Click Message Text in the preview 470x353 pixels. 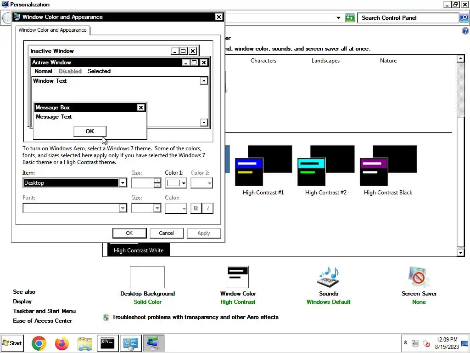54,117
